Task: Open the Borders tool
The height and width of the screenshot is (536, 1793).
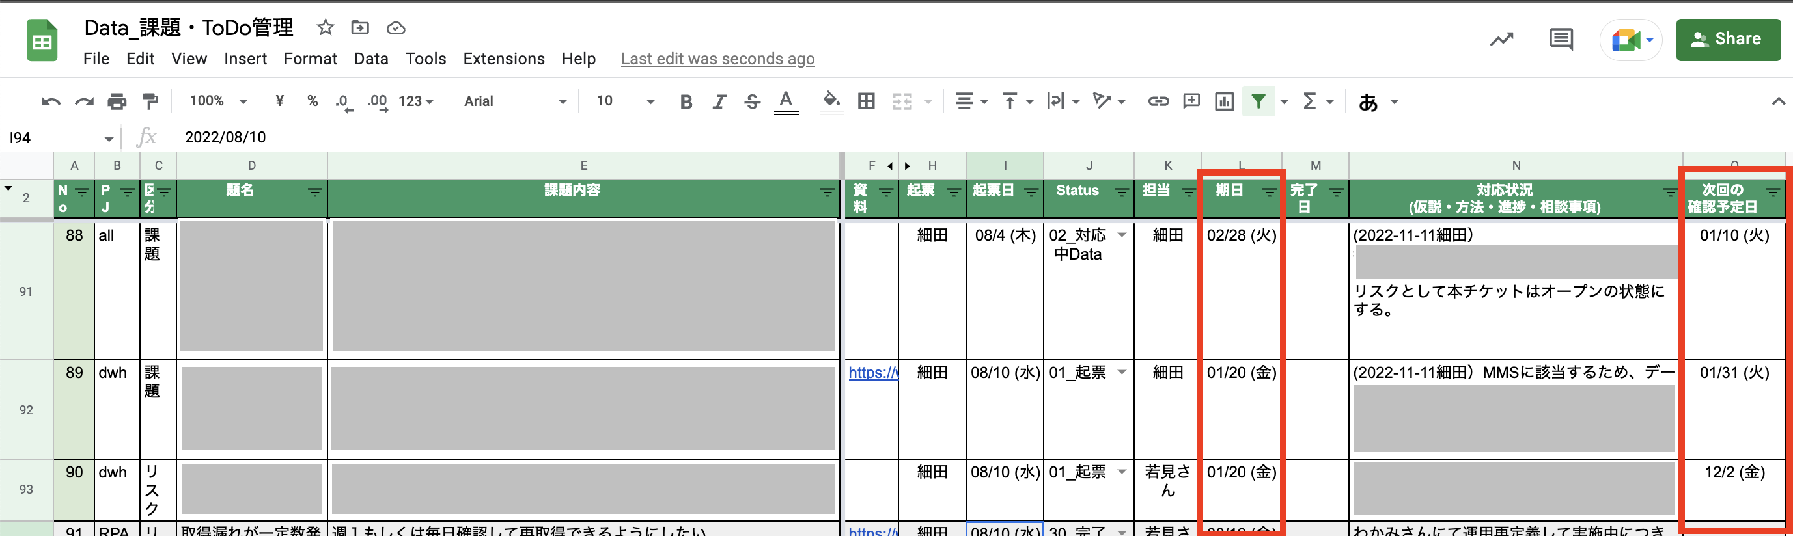Action: 867,101
